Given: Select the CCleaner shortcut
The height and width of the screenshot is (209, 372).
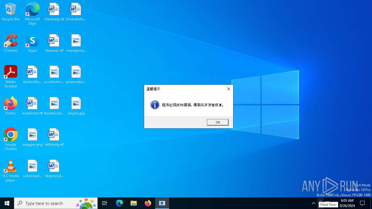Looking at the screenshot, I should coord(11,43).
